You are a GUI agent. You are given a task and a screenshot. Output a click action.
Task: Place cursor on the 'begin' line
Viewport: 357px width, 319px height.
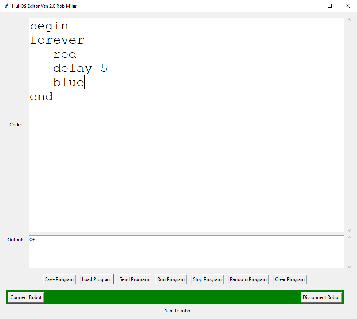[x=49, y=26]
